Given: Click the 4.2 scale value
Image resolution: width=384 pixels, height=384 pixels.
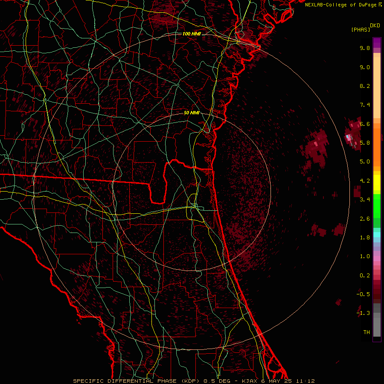Looking at the screenshot, I should coord(365,181).
